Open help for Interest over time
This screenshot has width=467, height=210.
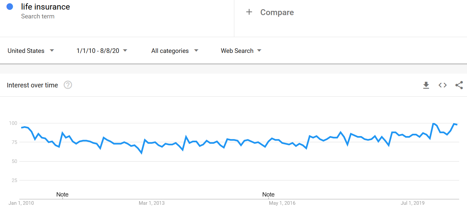click(x=68, y=85)
